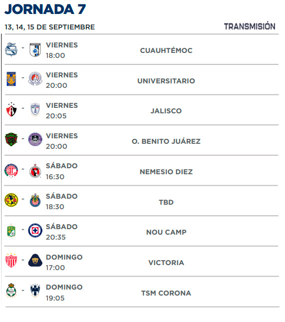285x322 pixels.
Task: Click the Atlas team shield
Action: (11, 109)
